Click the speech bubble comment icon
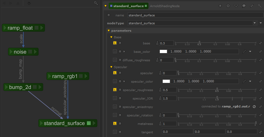Screen dimensions: 264x137 point(244,6)
